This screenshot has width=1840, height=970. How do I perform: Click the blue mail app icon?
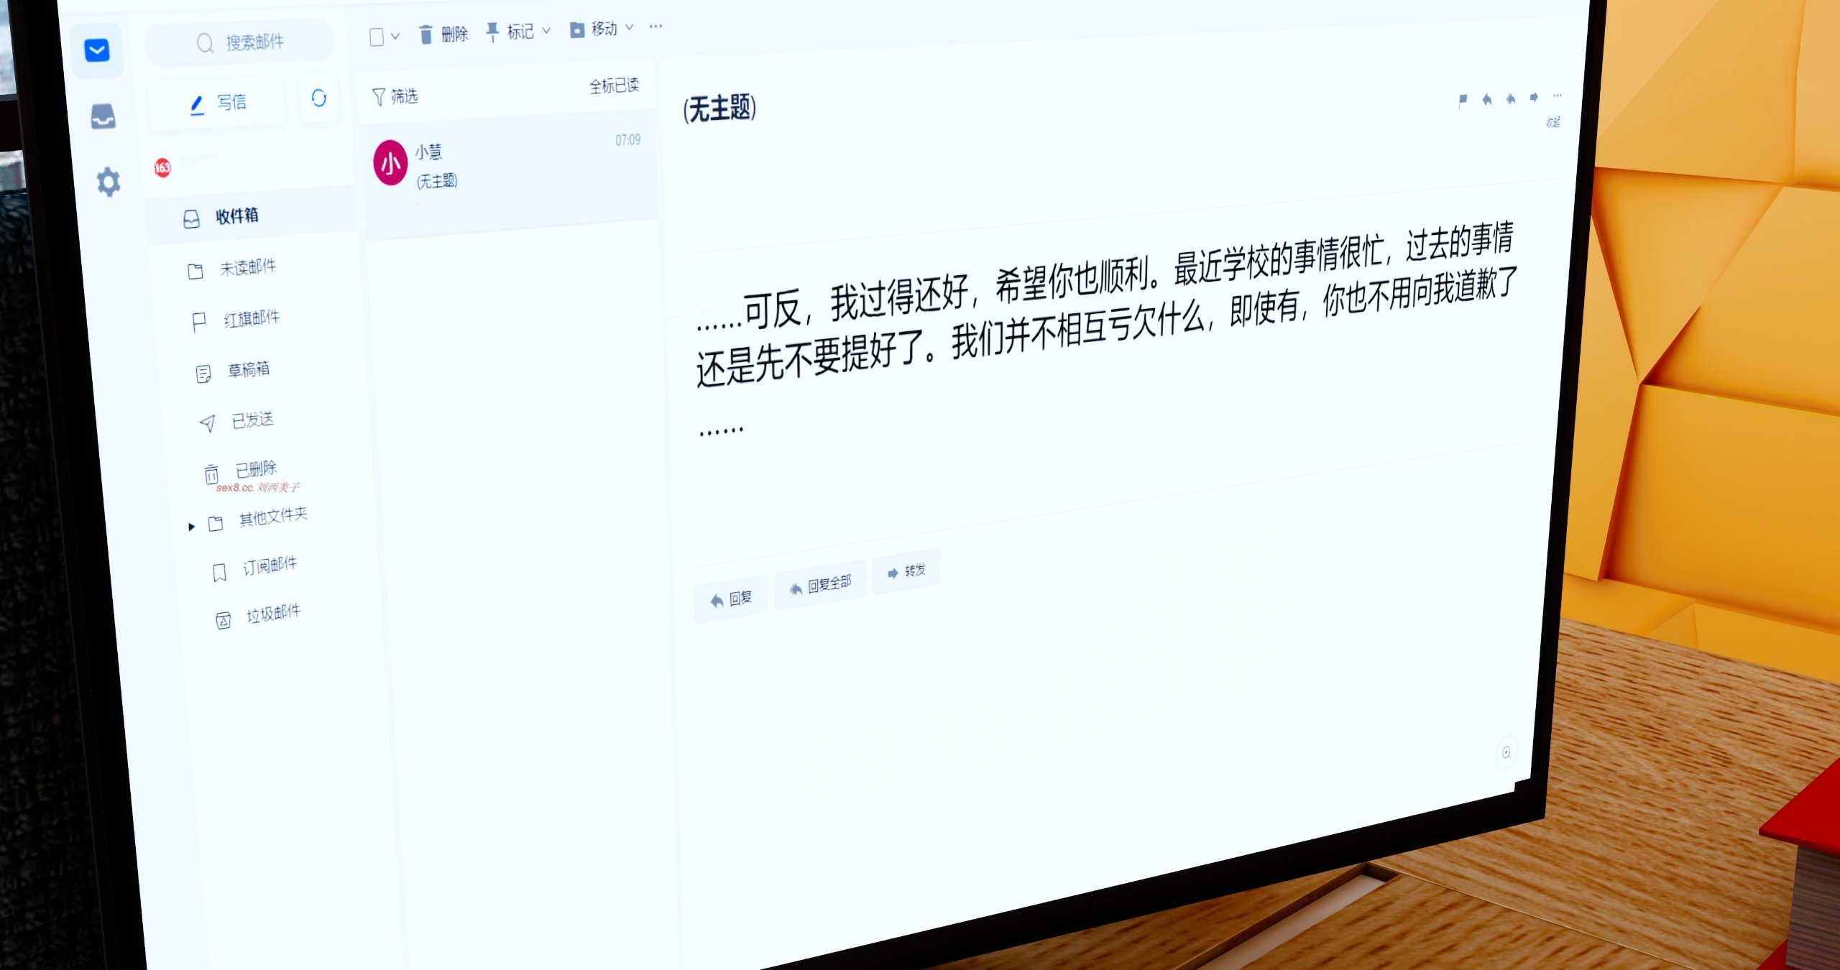97,50
